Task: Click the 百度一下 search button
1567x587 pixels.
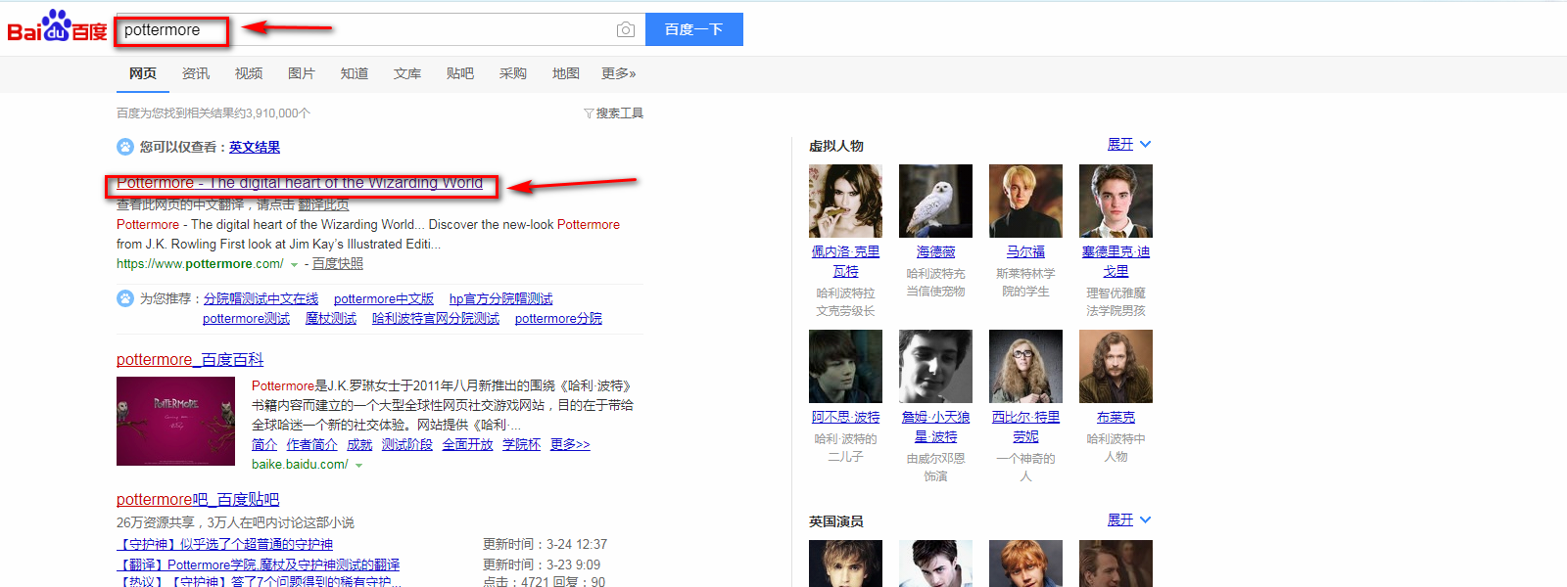Action: coord(694,29)
